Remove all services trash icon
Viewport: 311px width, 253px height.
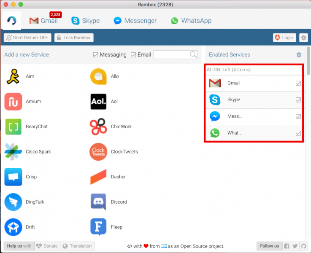[299, 55]
